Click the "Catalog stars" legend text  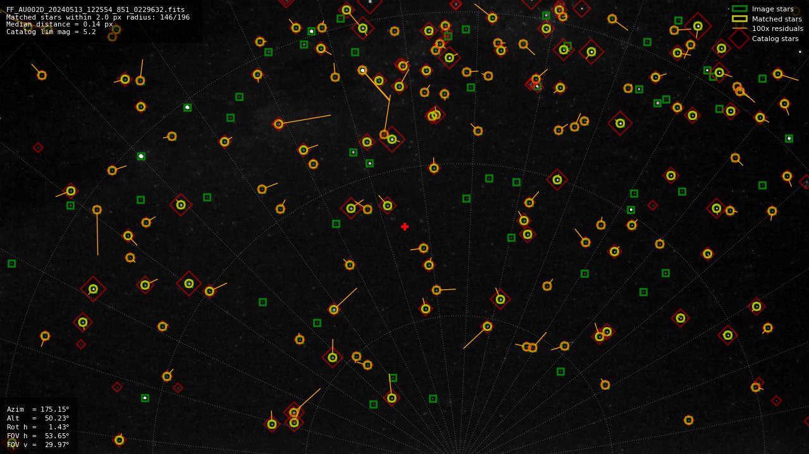coord(775,39)
